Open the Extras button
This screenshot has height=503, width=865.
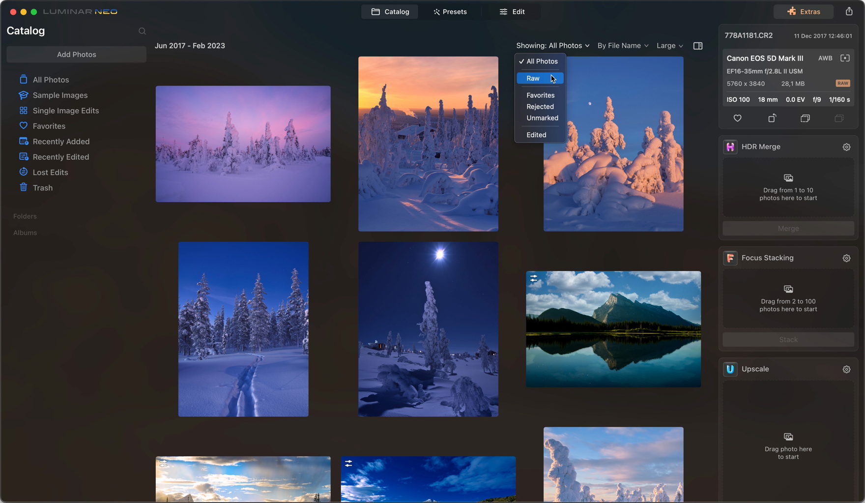coord(803,12)
